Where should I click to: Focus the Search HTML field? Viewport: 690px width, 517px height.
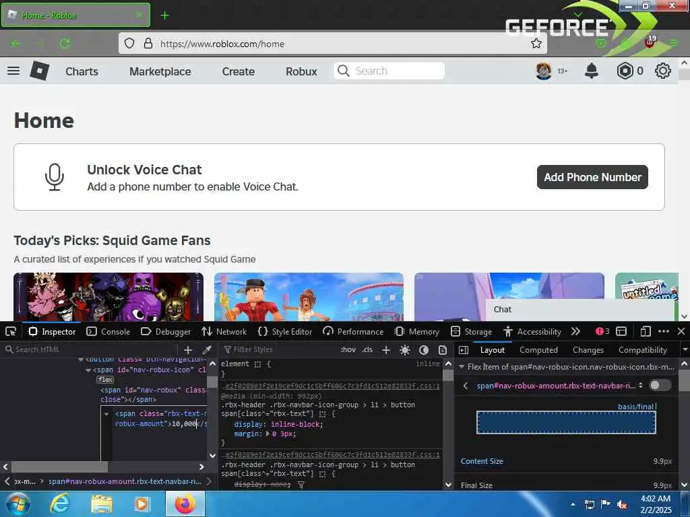(x=90, y=350)
